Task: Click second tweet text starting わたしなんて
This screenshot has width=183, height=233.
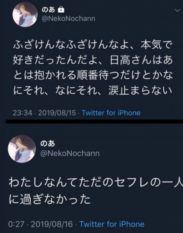Action: click(x=96, y=190)
